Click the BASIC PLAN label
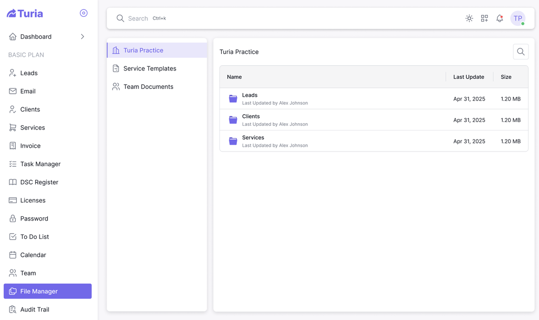The width and height of the screenshot is (539, 320). (x=26, y=55)
